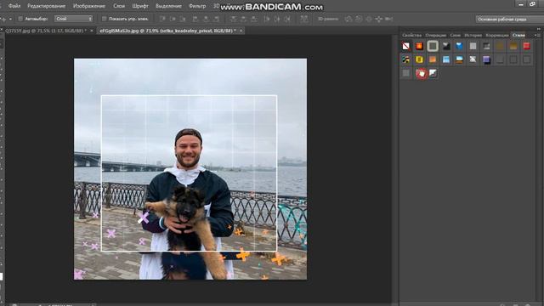Click the photo of the man holding a puppy

pyautogui.click(x=190, y=169)
